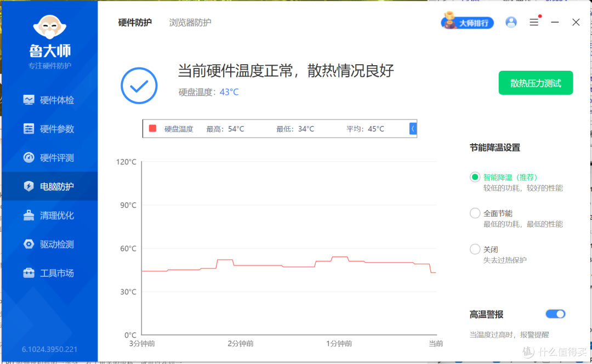This screenshot has height=364, width=592.
Task: Open 清理优化 cleanup optimization page
Action: 49,215
